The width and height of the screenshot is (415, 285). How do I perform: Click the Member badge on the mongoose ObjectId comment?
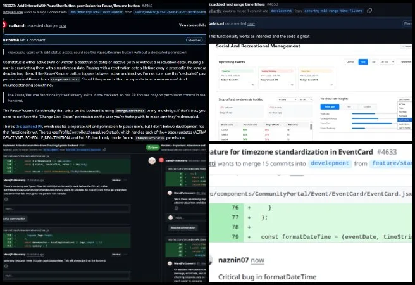click(116, 180)
